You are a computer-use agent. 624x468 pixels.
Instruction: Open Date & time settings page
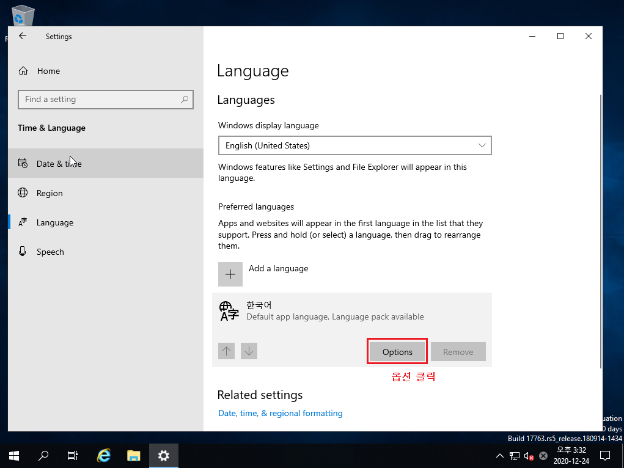pyautogui.click(x=106, y=163)
